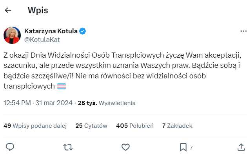Repost using the retweet arrows icon
This screenshot has width=247, height=156.
tap(68, 147)
